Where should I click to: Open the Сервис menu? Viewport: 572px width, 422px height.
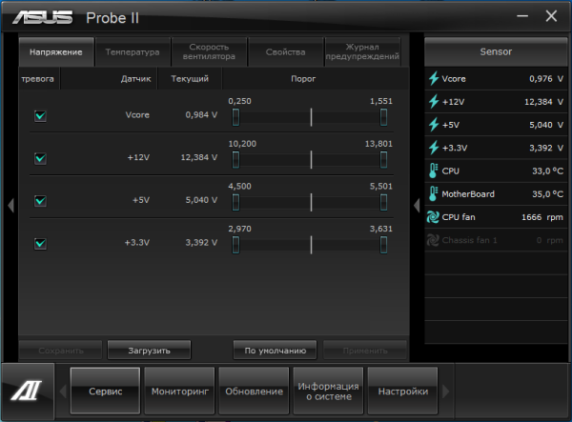[105, 391]
